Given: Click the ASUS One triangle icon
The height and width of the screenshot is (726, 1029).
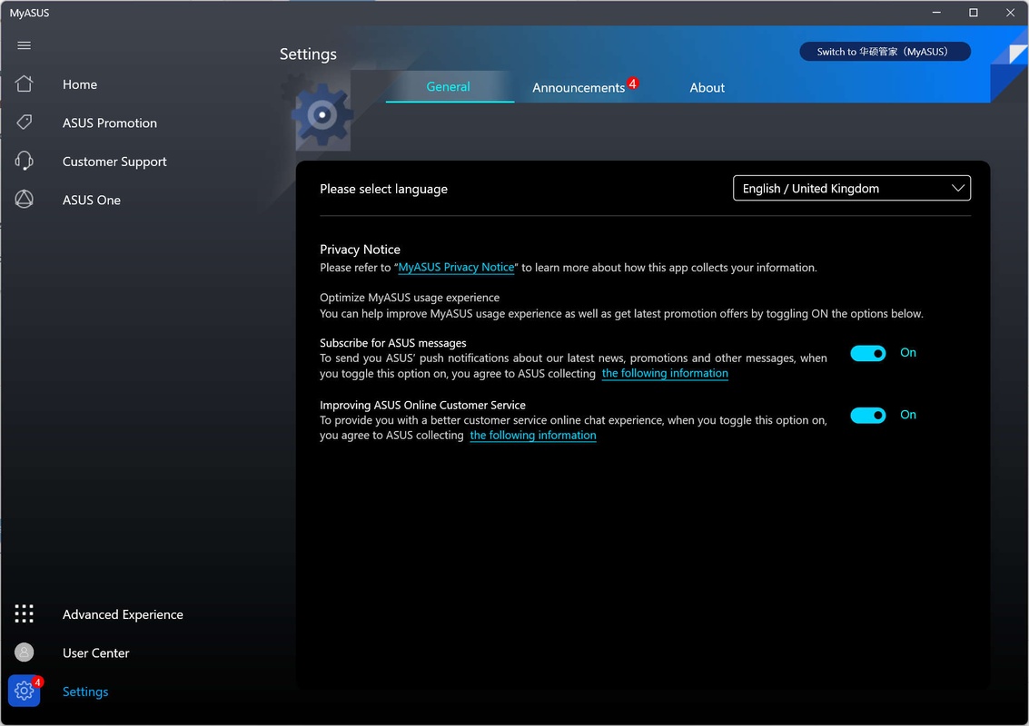Looking at the screenshot, I should (25, 200).
